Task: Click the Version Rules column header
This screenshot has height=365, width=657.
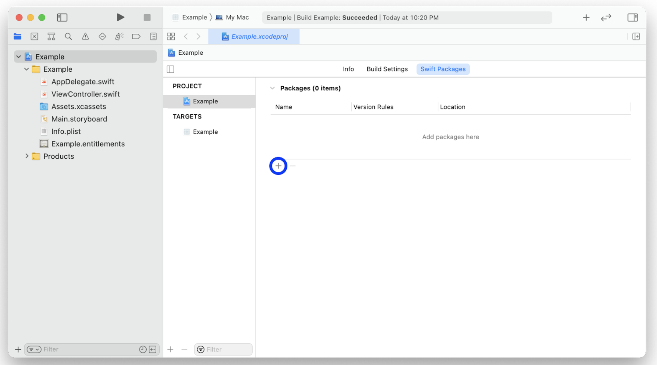Action: [373, 107]
